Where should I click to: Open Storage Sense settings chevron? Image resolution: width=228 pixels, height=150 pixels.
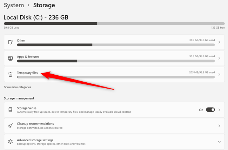219,110
